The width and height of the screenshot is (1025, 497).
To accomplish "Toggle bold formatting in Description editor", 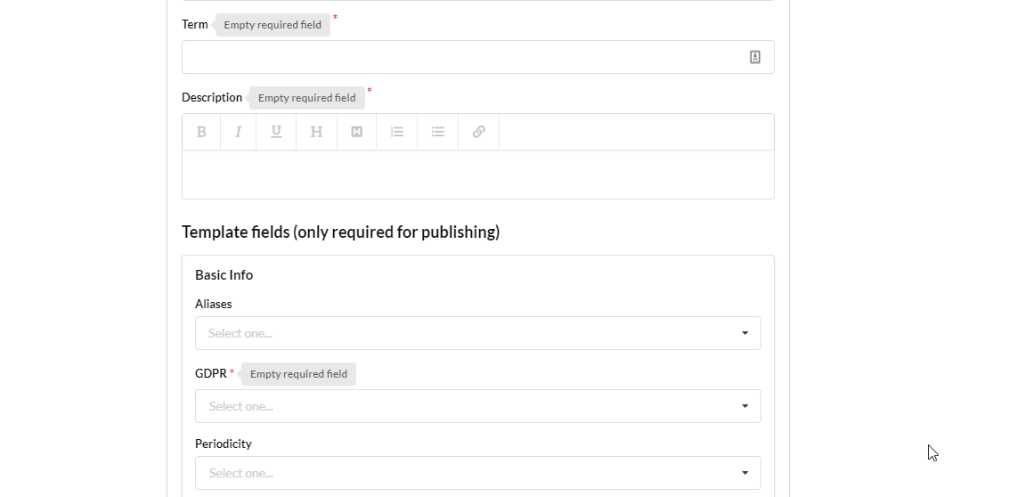I will (x=201, y=132).
